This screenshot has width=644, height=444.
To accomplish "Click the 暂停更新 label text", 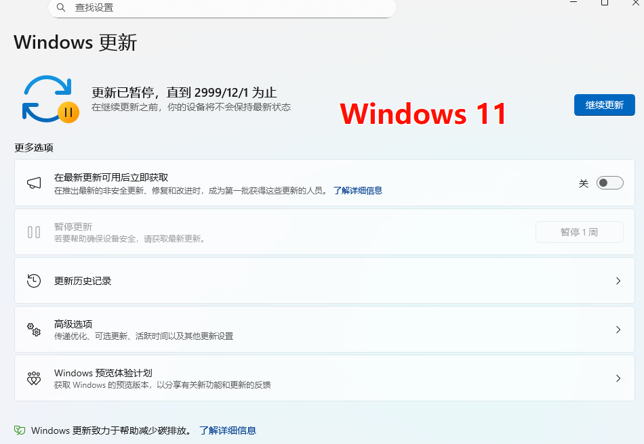I will (73, 227).
